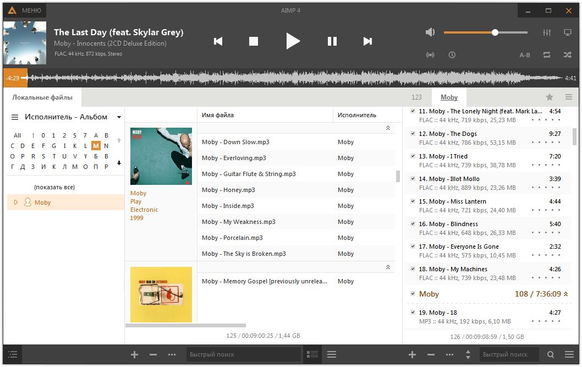Toggle repeat playlist mode
Viewport: 582px width, 367px height.
[547, 55]
